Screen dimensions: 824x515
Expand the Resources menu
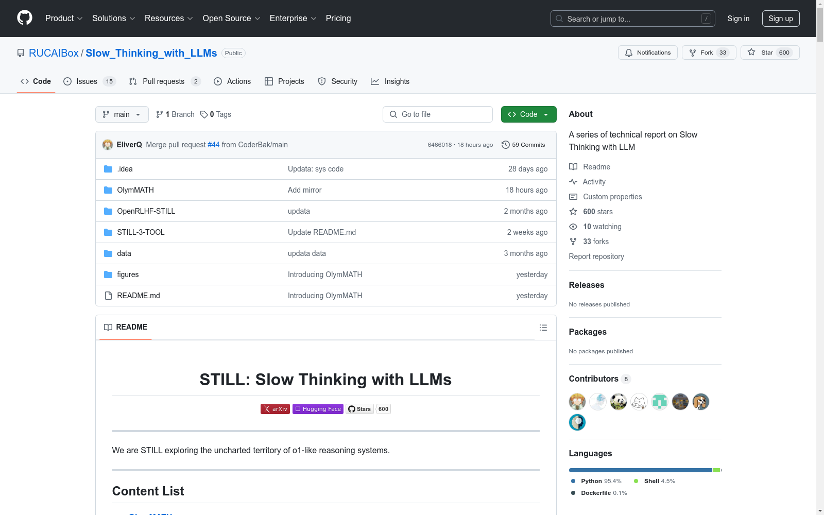169,19
